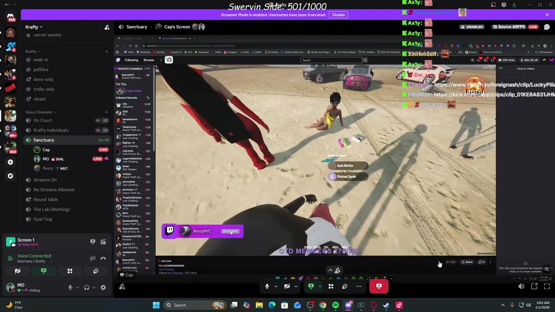Open Discord from Windows taskbar
Viewport: 555px width, 312px height.
(x=348, y=305)
